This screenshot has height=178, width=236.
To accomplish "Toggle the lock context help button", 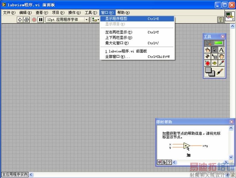I will coord(164,162).
